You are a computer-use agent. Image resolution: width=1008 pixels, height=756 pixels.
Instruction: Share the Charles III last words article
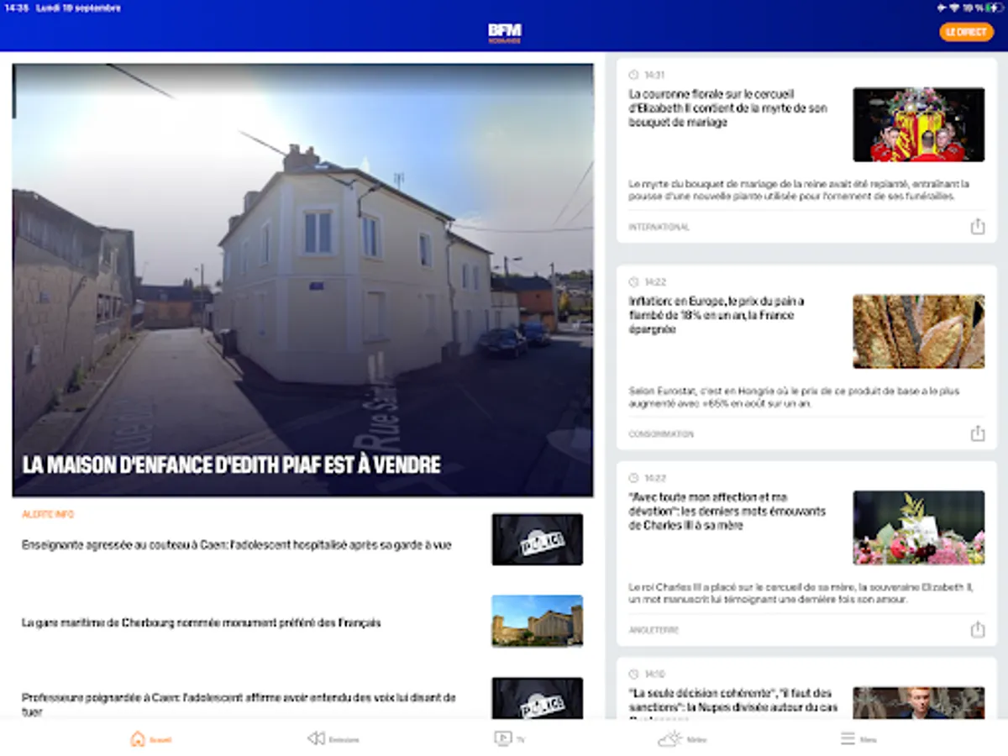click(x=977, y=629)
